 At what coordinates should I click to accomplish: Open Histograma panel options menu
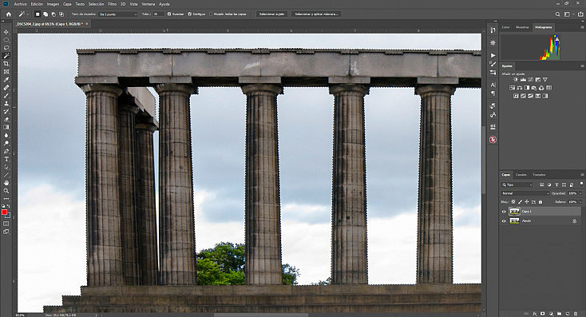pyautogui.click(x=582, y=27)
